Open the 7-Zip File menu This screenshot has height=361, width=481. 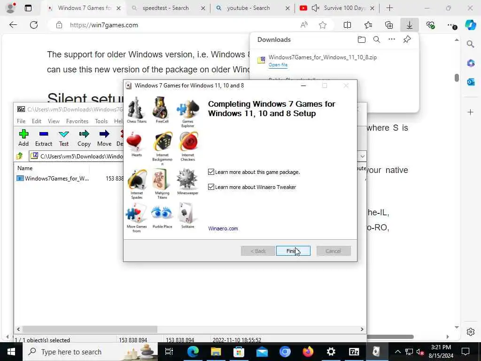click(x=21, y=121)
